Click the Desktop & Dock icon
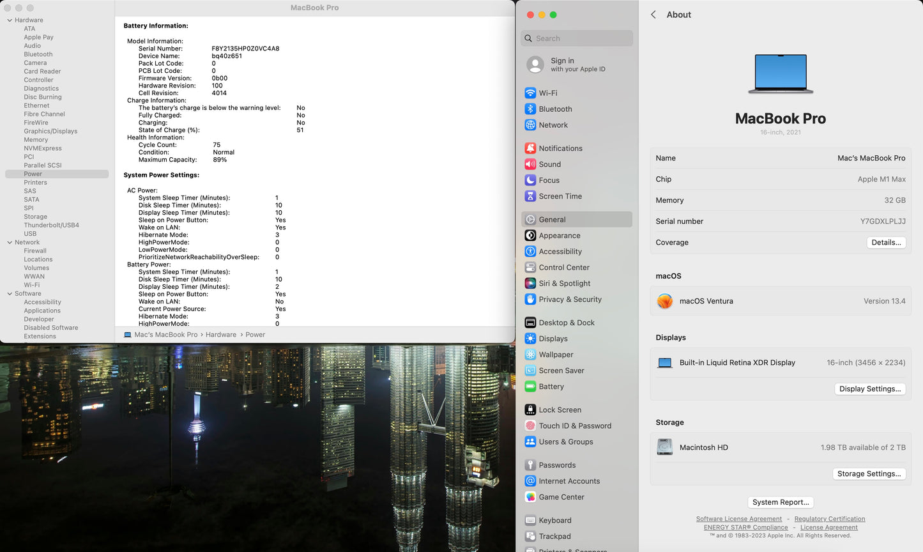 (x=530, y=322)
